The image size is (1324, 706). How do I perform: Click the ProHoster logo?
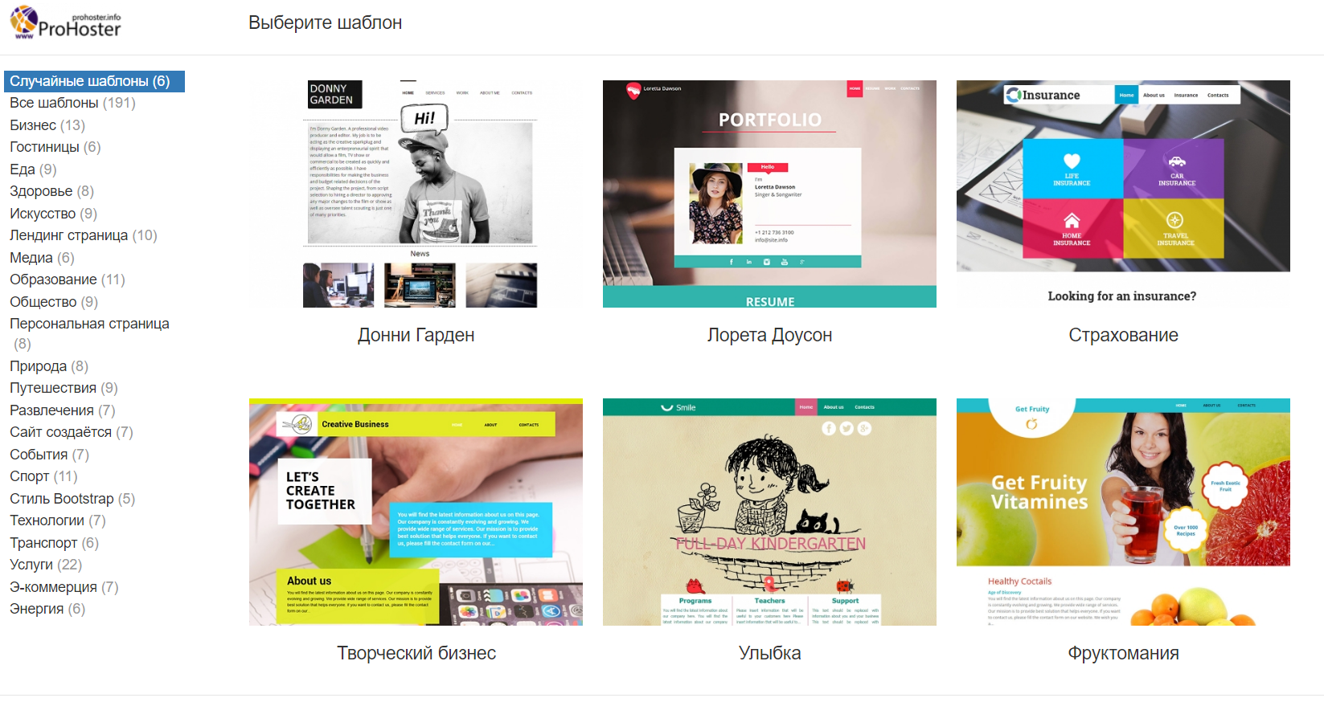point(65,22)
